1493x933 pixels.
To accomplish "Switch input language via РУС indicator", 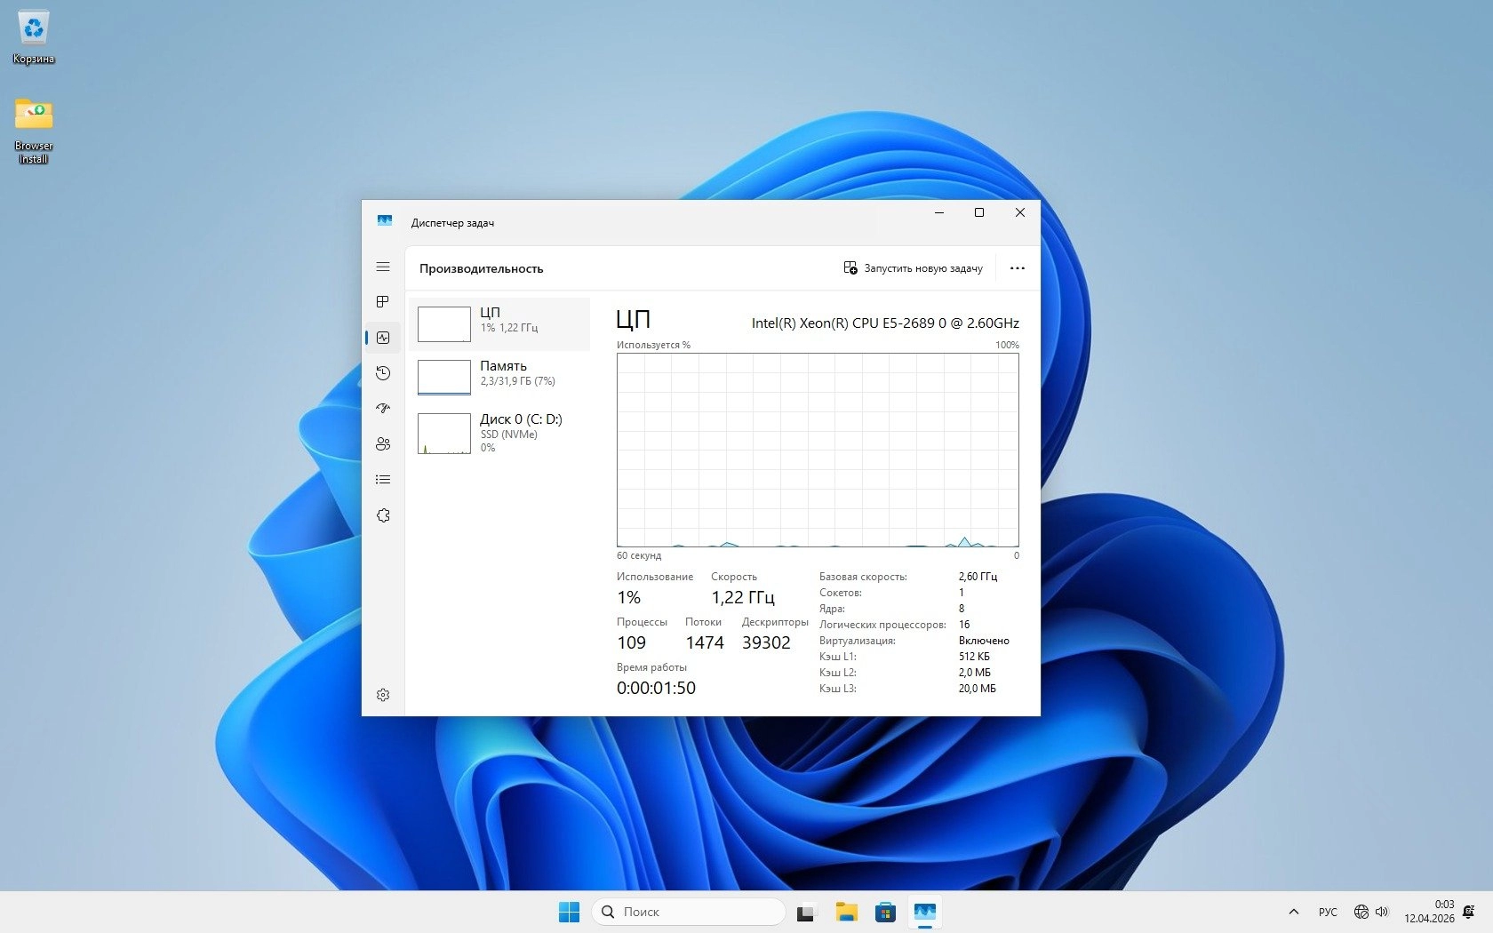I will point(1328,912).
